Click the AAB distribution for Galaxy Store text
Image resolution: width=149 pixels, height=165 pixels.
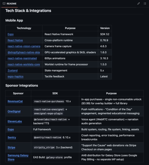109,157
